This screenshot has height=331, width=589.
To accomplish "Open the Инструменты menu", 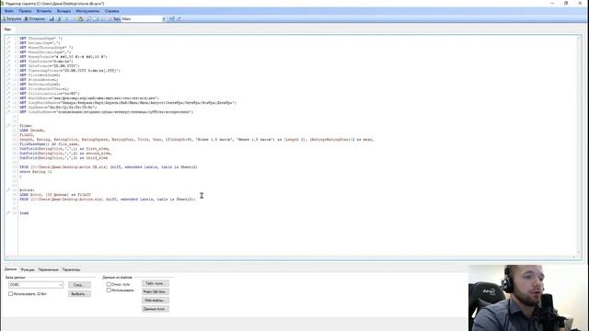I will point(87,11).
